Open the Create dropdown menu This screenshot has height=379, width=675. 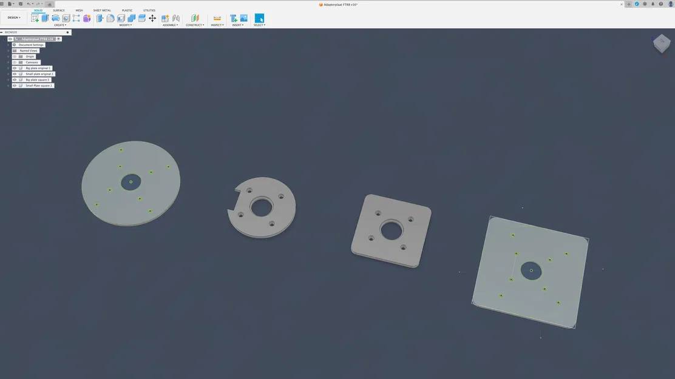click(60, 25)
